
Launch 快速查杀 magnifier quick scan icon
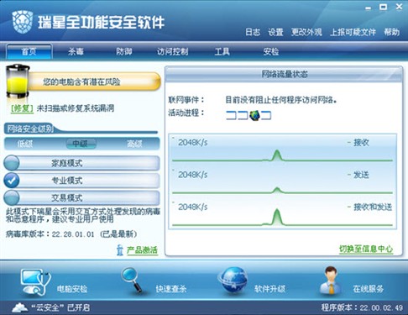coord(132,280)
